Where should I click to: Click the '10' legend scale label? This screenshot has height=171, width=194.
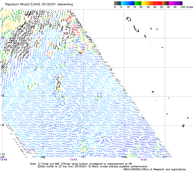(128, 7)
